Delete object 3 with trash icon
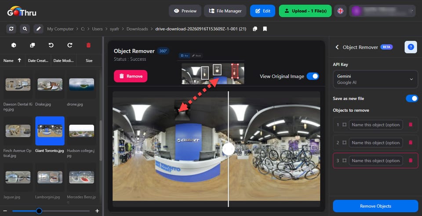This screenshot has height=216, width=422. 411,160
